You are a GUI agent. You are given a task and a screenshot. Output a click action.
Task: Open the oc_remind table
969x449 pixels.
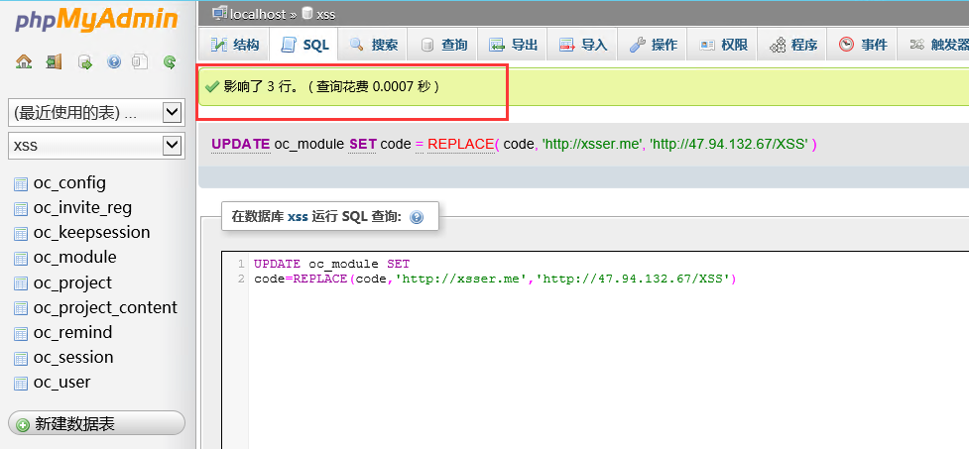pos(72,333)
